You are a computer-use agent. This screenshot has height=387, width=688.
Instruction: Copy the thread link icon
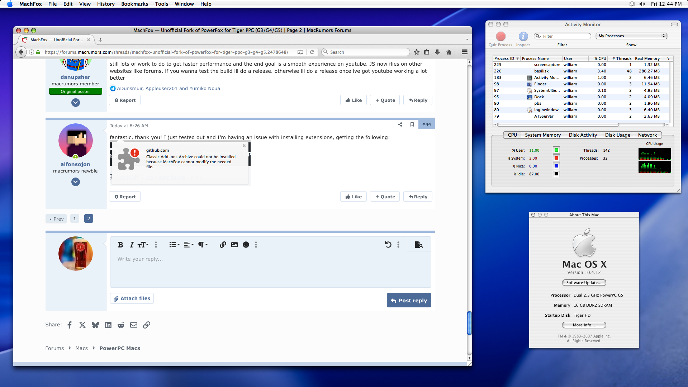147,325
